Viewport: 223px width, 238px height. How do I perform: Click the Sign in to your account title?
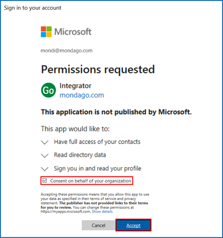coord(33,8)
